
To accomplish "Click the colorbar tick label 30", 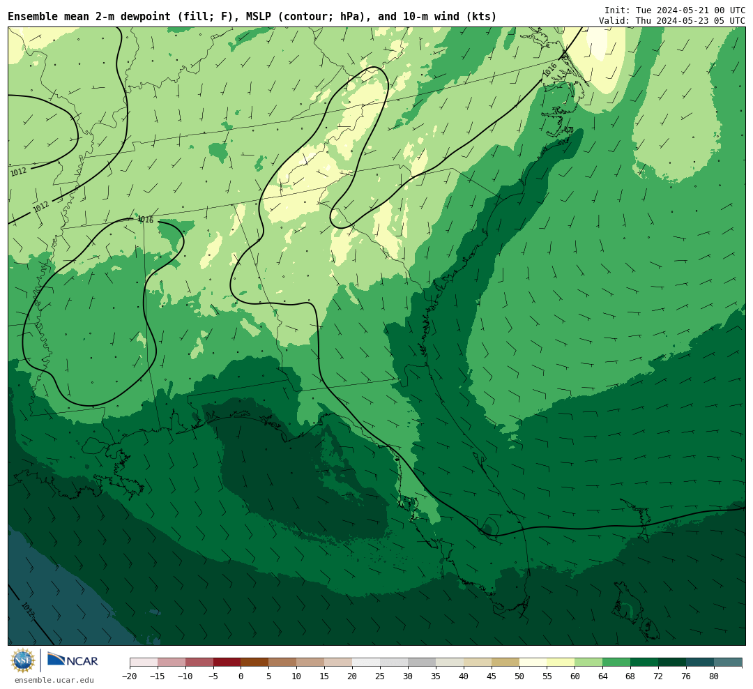I will tap(408, 676).
